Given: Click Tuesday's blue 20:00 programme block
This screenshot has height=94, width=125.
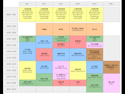Looking at the screenshot, I should pos(44,42).
